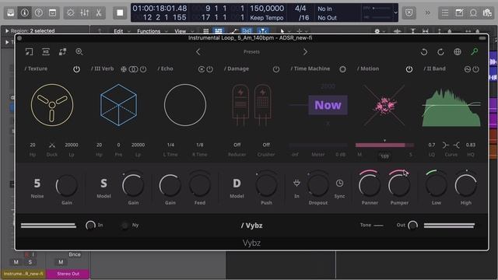This screenshot has height=280, width=498.
Task: Click the Dropout knob
Action: (318, 185)
